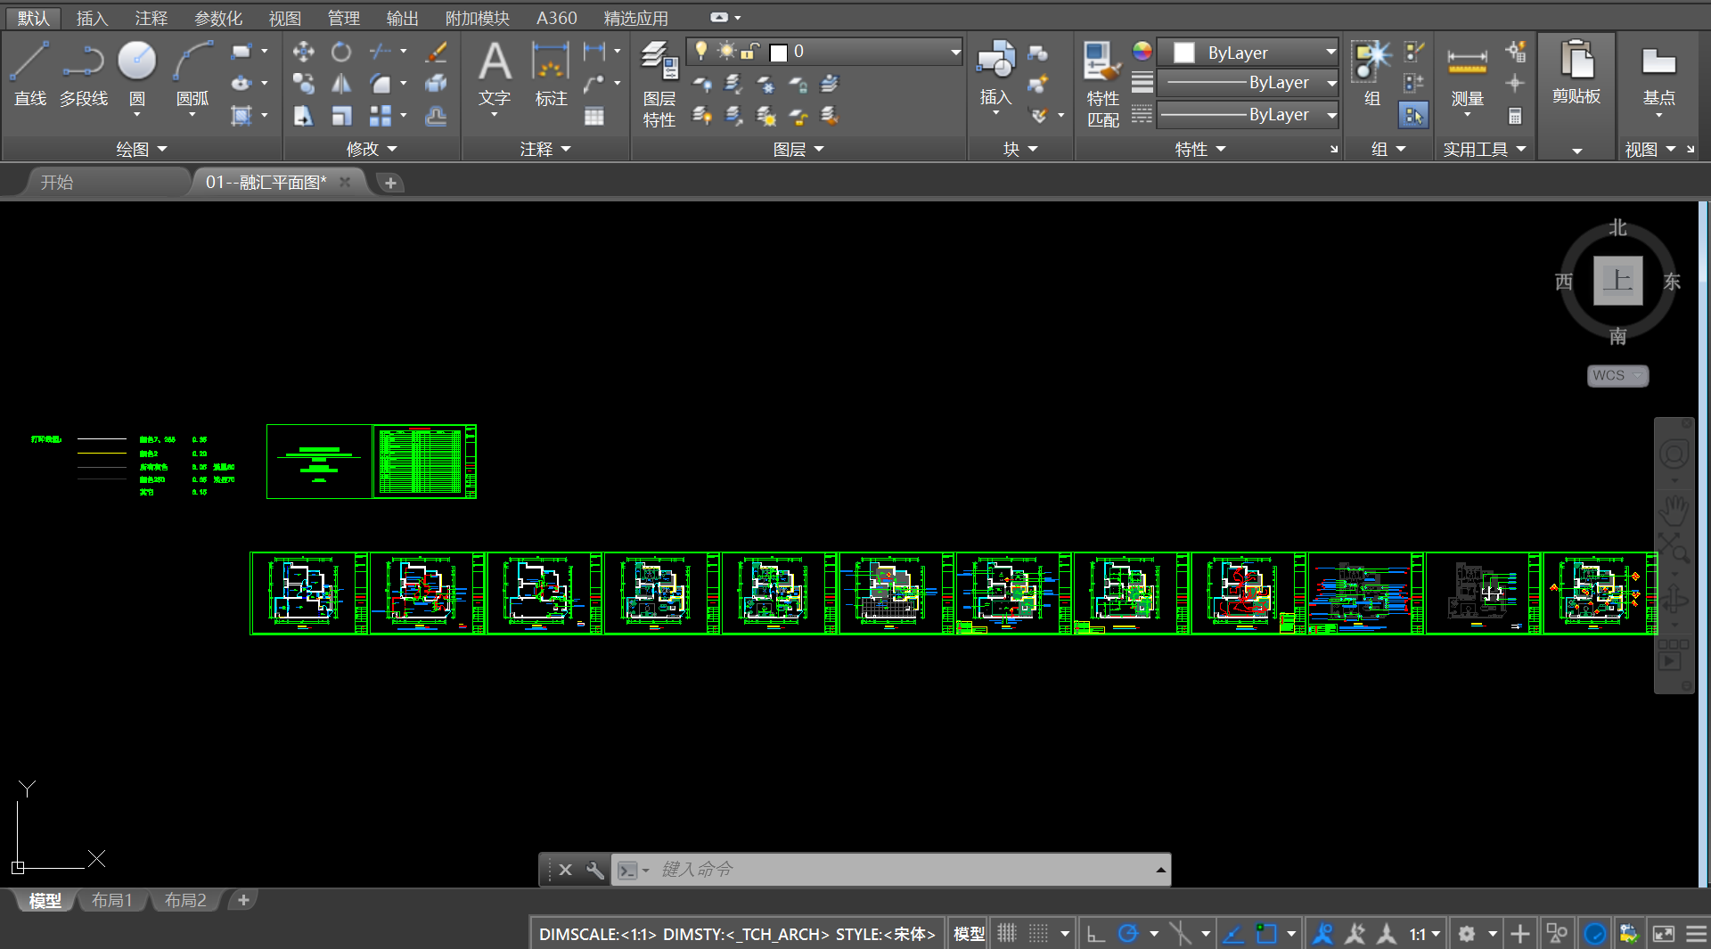Screen dimensions: 1711x949
Task: Open the object color ByLayer dropdown
Action: 1330,52
